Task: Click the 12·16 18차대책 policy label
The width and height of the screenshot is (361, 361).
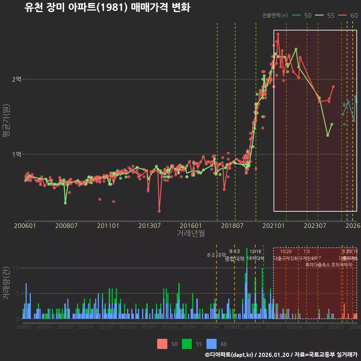Action: 255,255
